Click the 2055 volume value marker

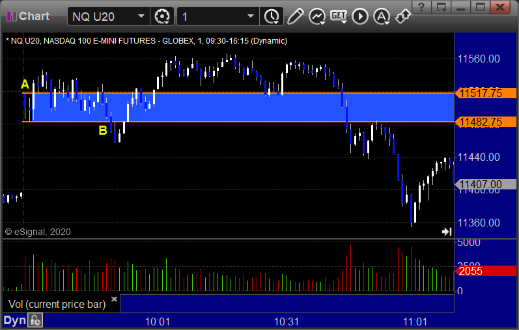[485, 271]
